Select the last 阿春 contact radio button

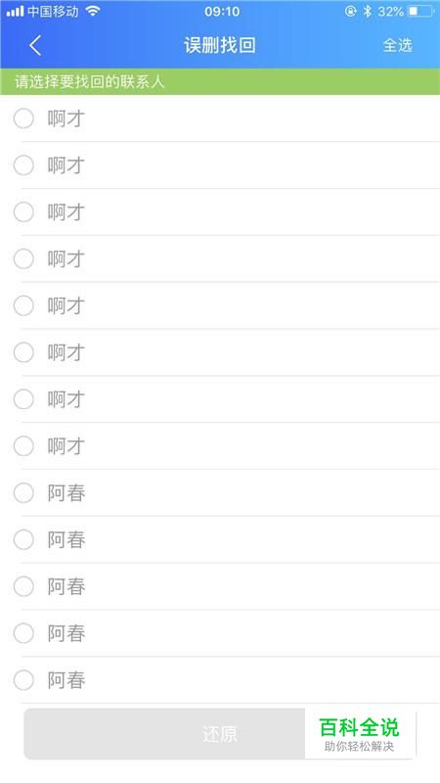click(x=23, y=680)
